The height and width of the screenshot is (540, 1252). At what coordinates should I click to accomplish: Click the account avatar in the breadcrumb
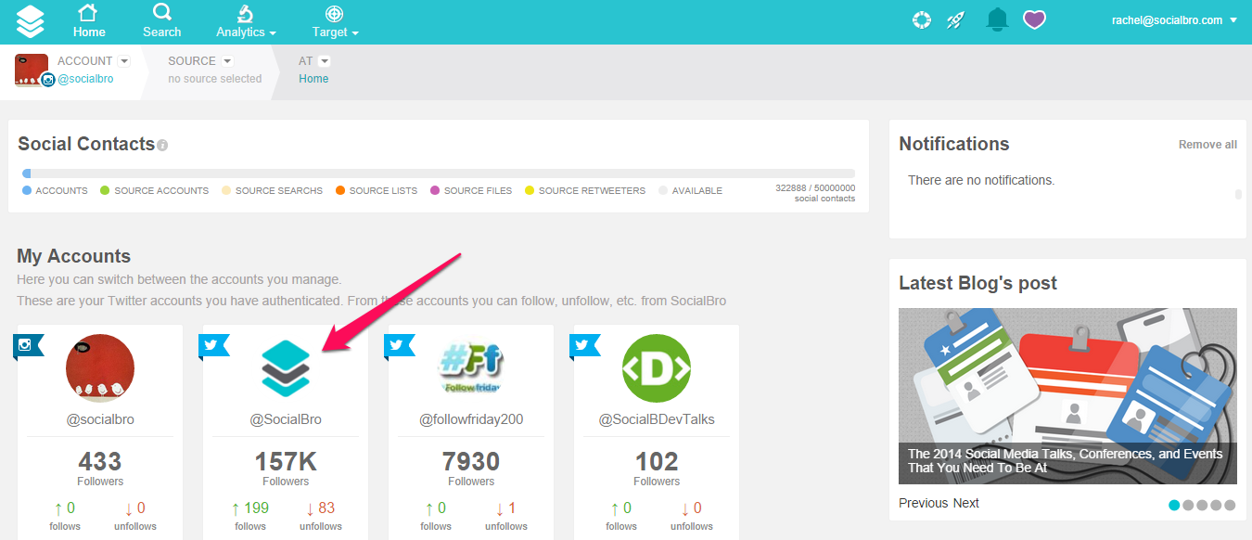click(32, 71)
